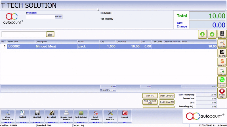
Task: Open Recall Bill function
Action: pos(52,113)
